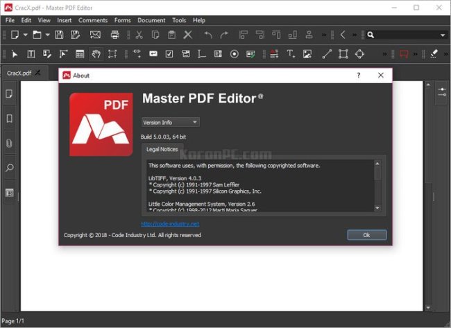Open the Attachments paperclip panel
The height and width of the screenshot is (328, 451).
[x=9, y=143]
